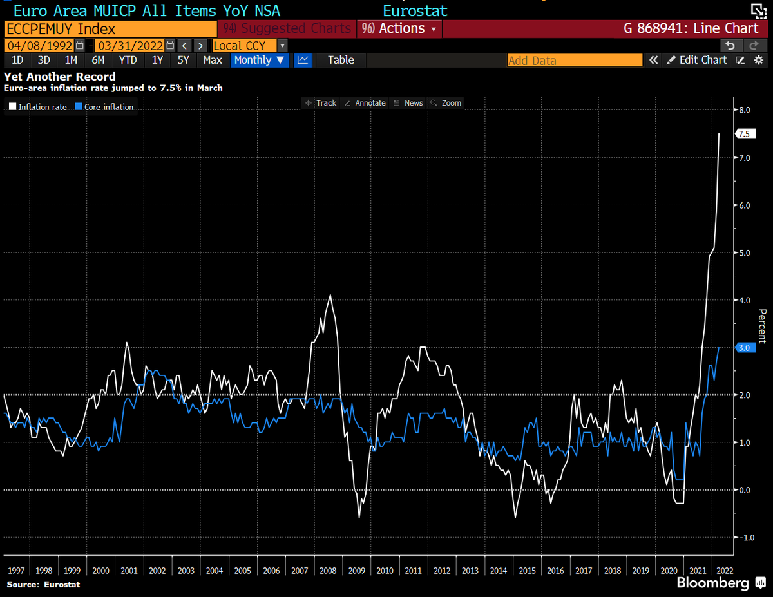Open 94) Suggested Charts
773x597 pixels.
[286, 28]
